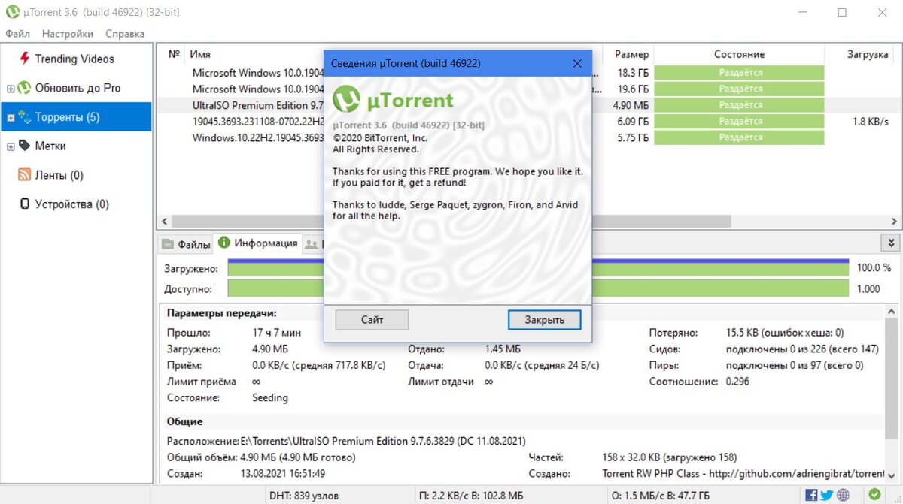Expand the Обновить до Pro tree node

(x=11, y=89)
